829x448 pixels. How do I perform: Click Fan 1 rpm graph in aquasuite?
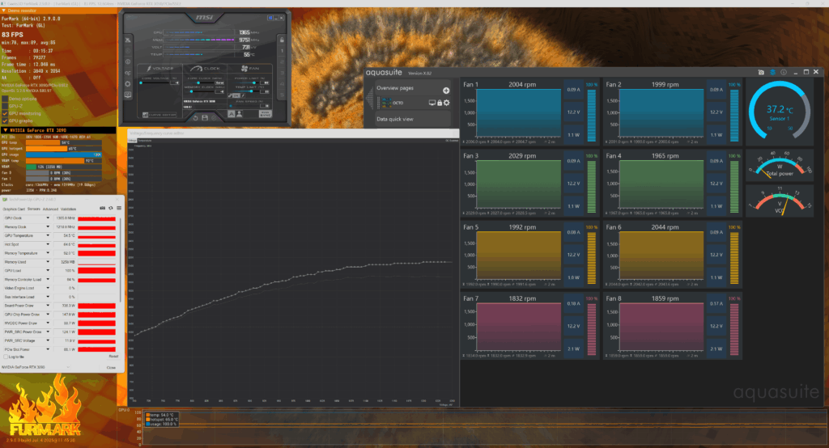pyautogui.click(x=519, y=112)
